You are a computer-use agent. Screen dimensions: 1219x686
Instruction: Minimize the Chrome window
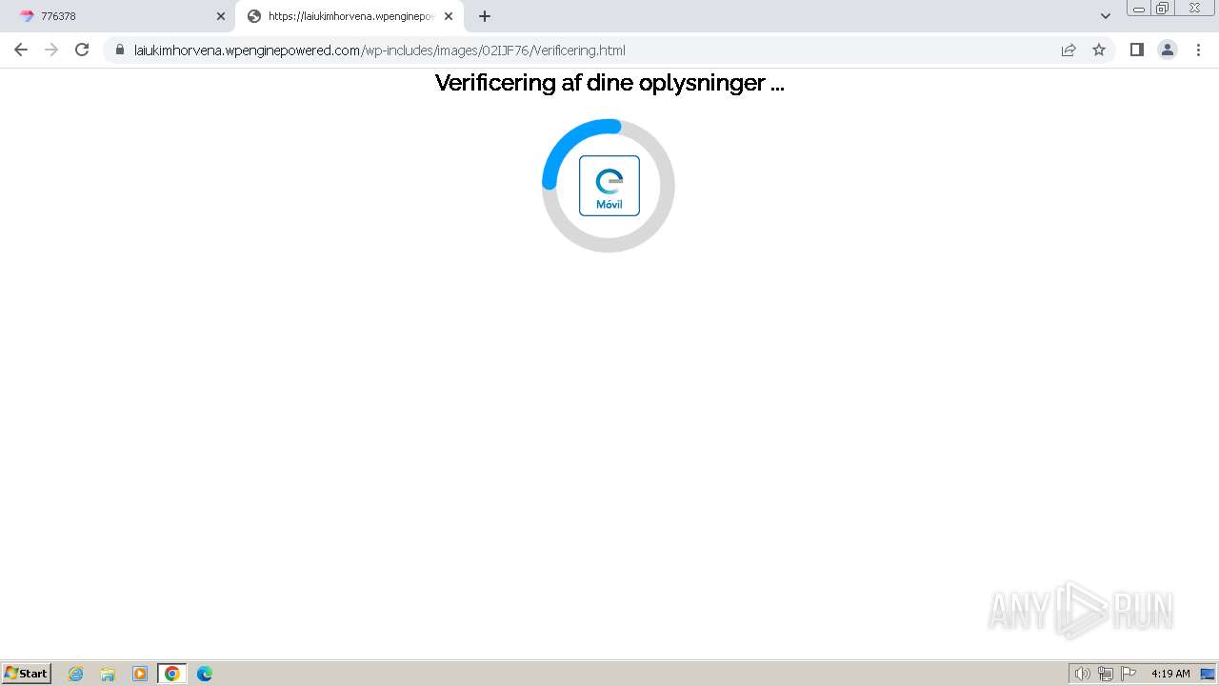click(1139, 9)
